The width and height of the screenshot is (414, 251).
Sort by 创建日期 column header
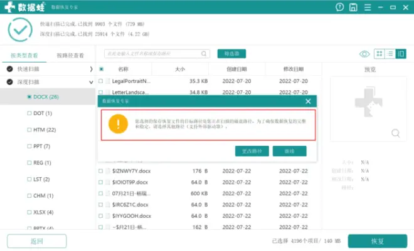236,69
